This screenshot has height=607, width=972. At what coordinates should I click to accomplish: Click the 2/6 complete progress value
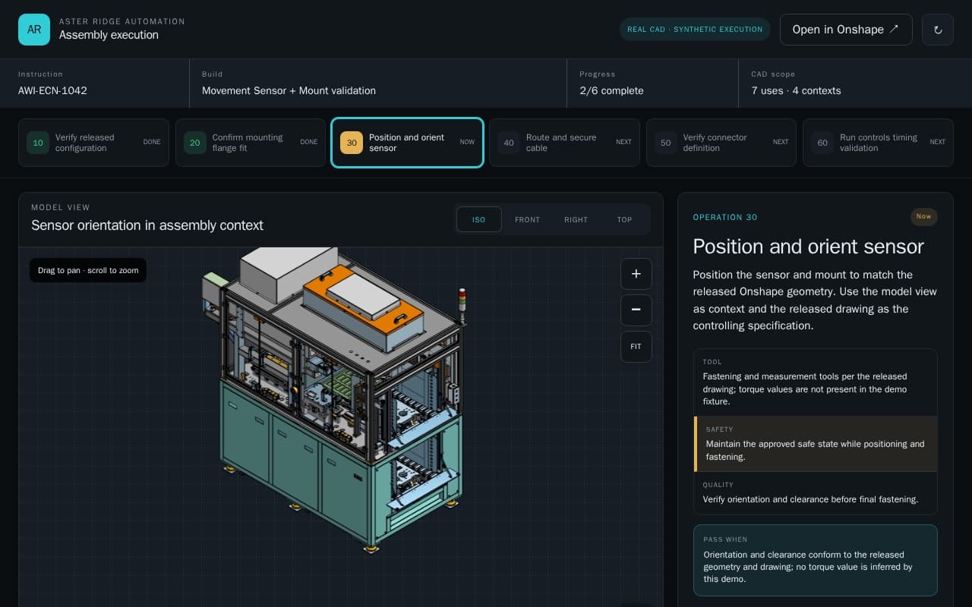[611, 90]
